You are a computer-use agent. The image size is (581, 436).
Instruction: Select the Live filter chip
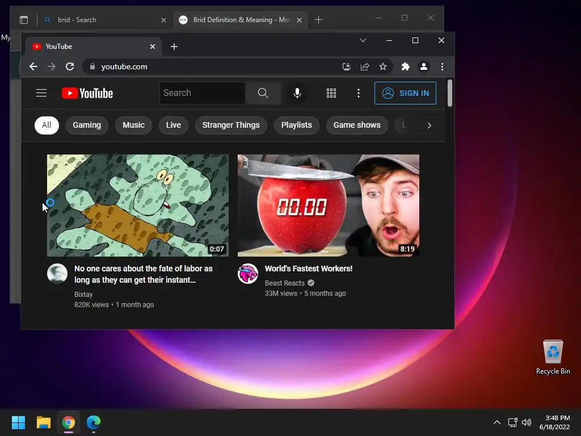(x=174, y=125)
